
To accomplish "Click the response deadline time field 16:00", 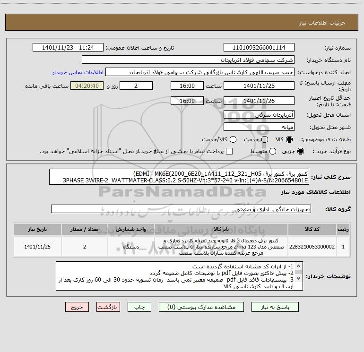I will [187, 86].
